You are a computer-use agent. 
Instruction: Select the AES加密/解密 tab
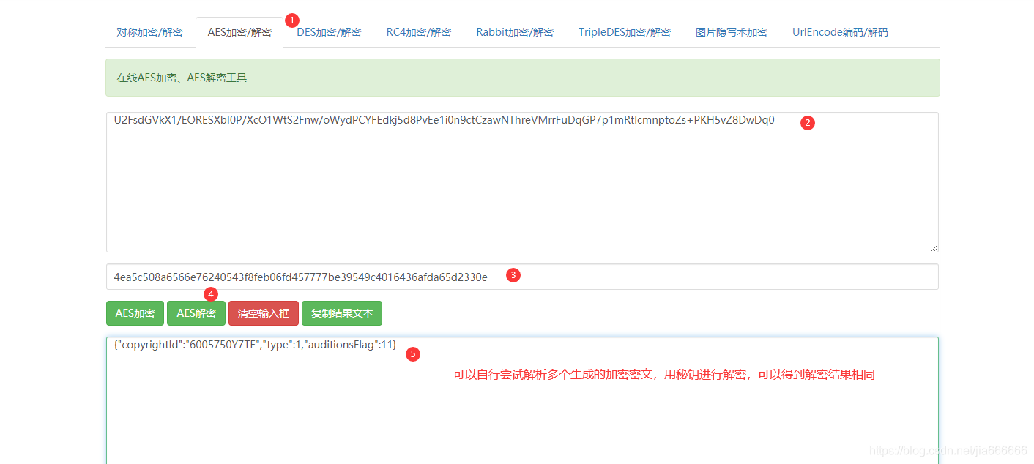[239, 32]
